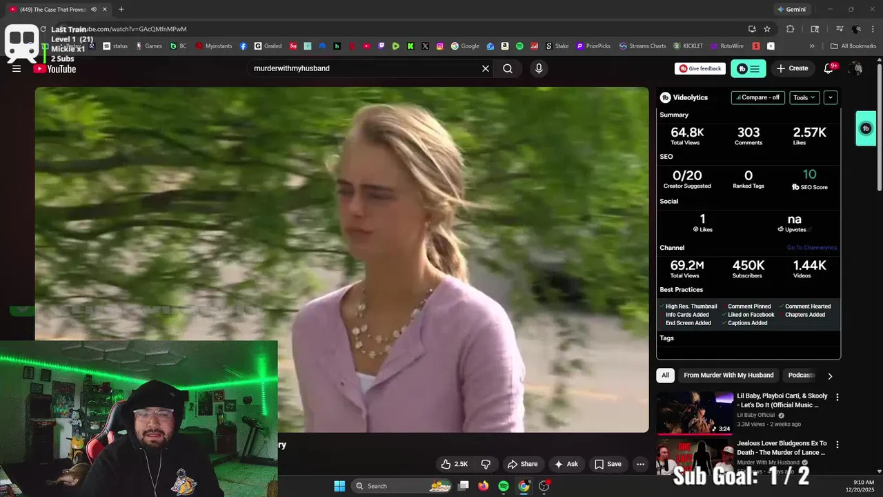The width and height of the screenshot is (883, 497).
Task: Open options for Lil Baby video
Action: point(837,397)
